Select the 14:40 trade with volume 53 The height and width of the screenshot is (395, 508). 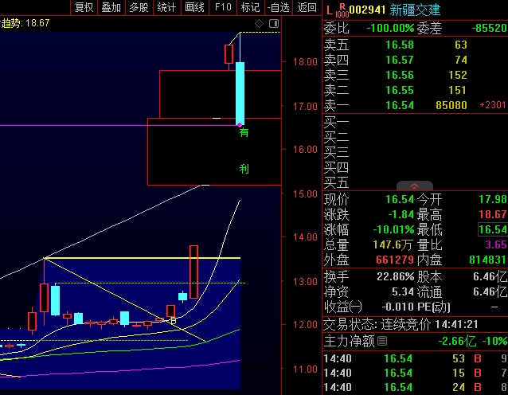415,358
